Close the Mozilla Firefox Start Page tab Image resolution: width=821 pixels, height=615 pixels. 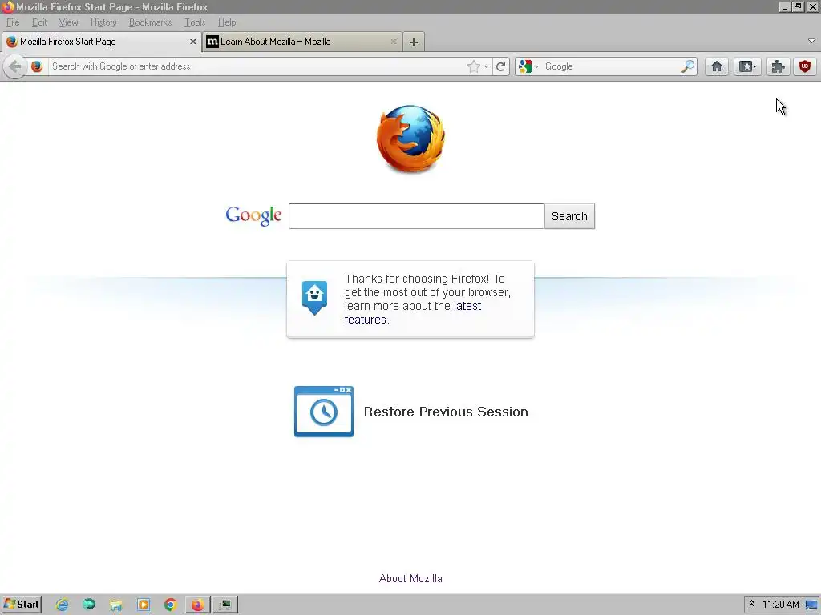click(x=192, y=42)
